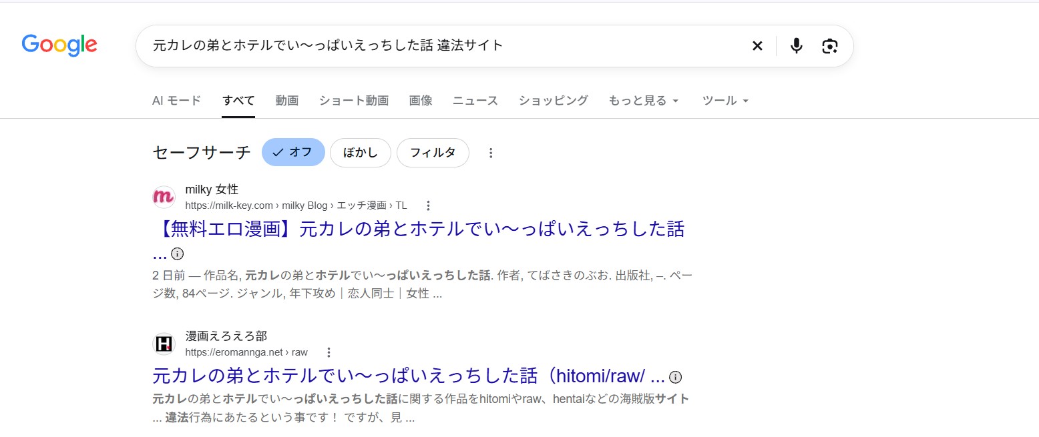Switch to the AI モード tab

coord(176,101)
